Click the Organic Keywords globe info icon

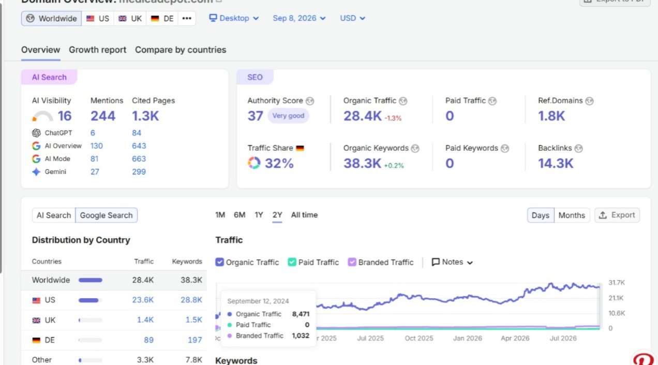[415, 148]
